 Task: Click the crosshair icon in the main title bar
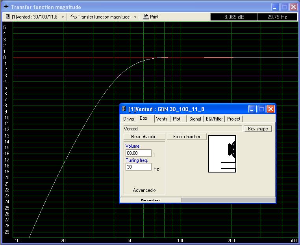[6, 7]
